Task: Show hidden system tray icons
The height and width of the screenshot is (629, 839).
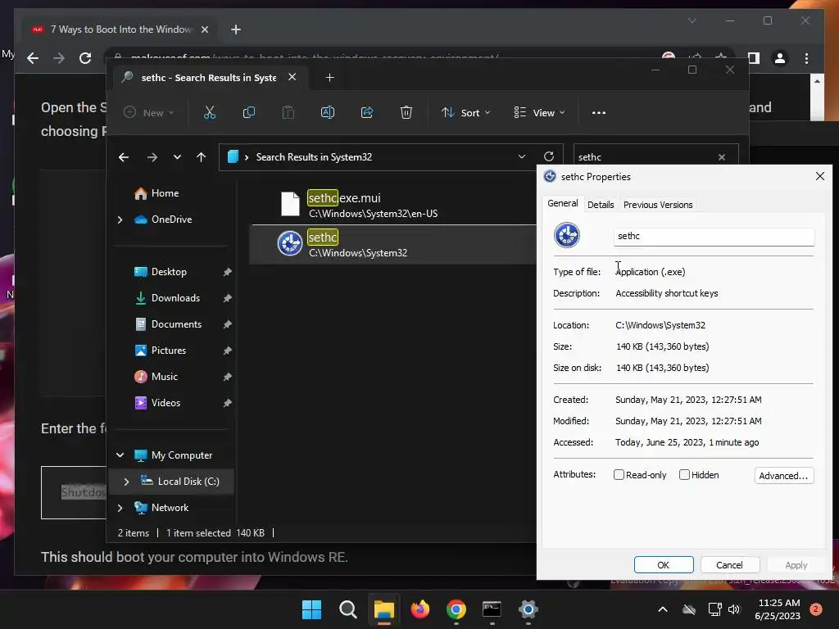Action: (x=662, y=609)
